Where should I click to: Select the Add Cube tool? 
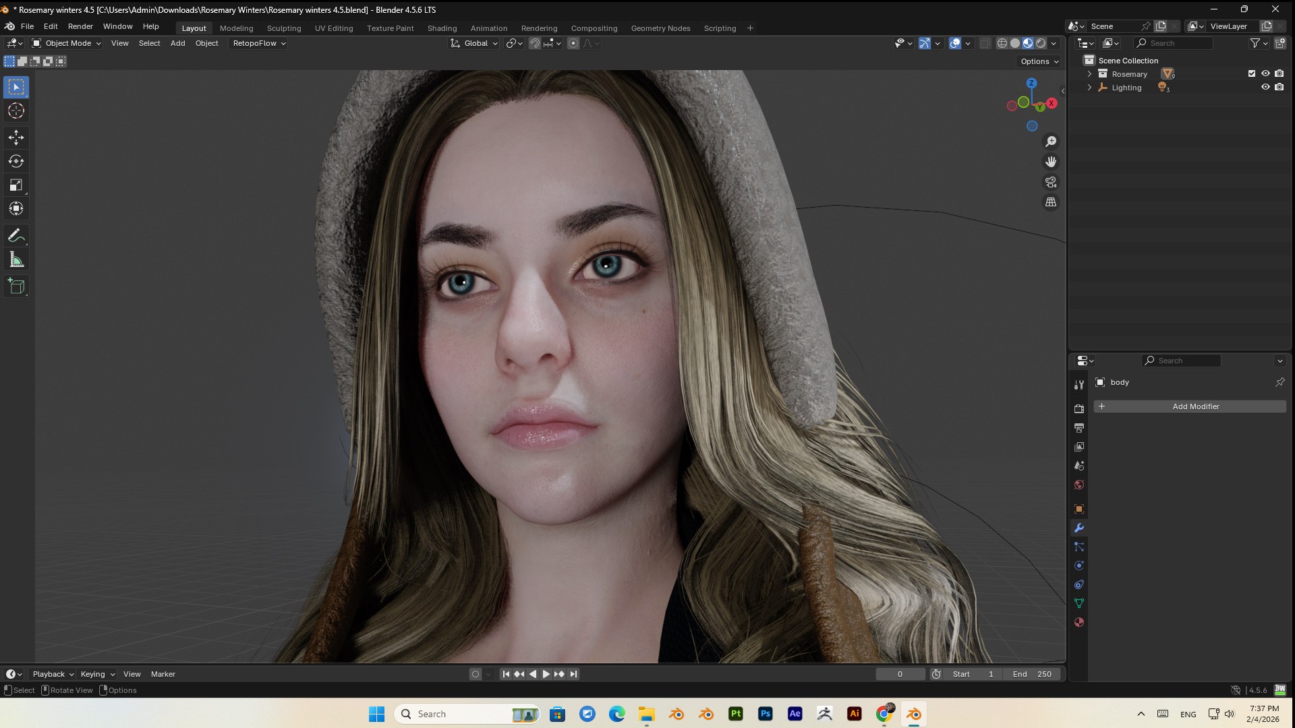(x=16, y=286)
